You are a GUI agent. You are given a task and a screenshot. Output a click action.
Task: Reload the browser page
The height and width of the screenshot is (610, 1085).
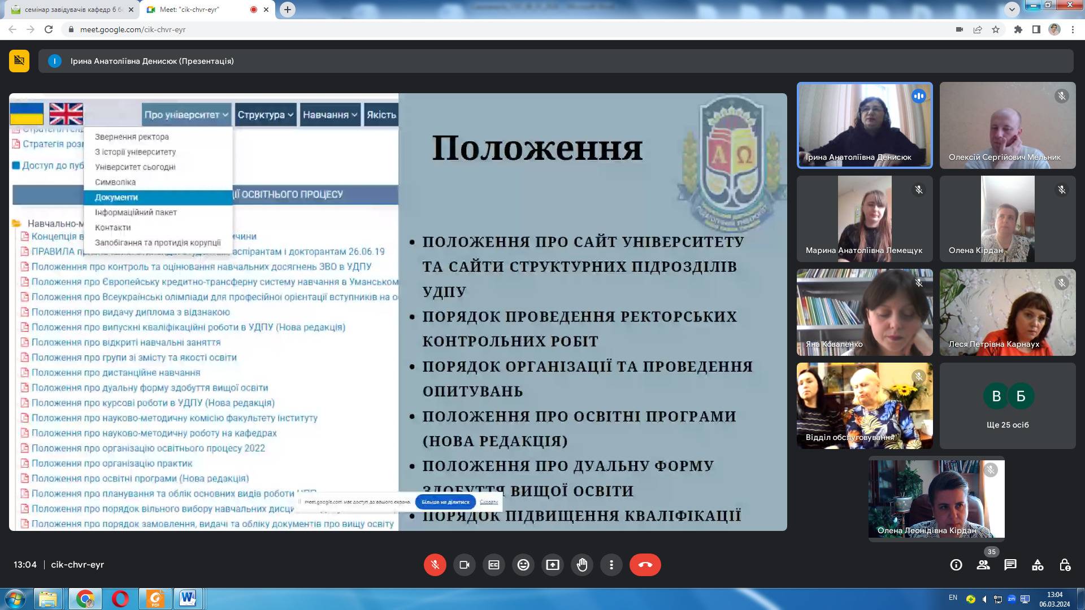click(49, 29)
